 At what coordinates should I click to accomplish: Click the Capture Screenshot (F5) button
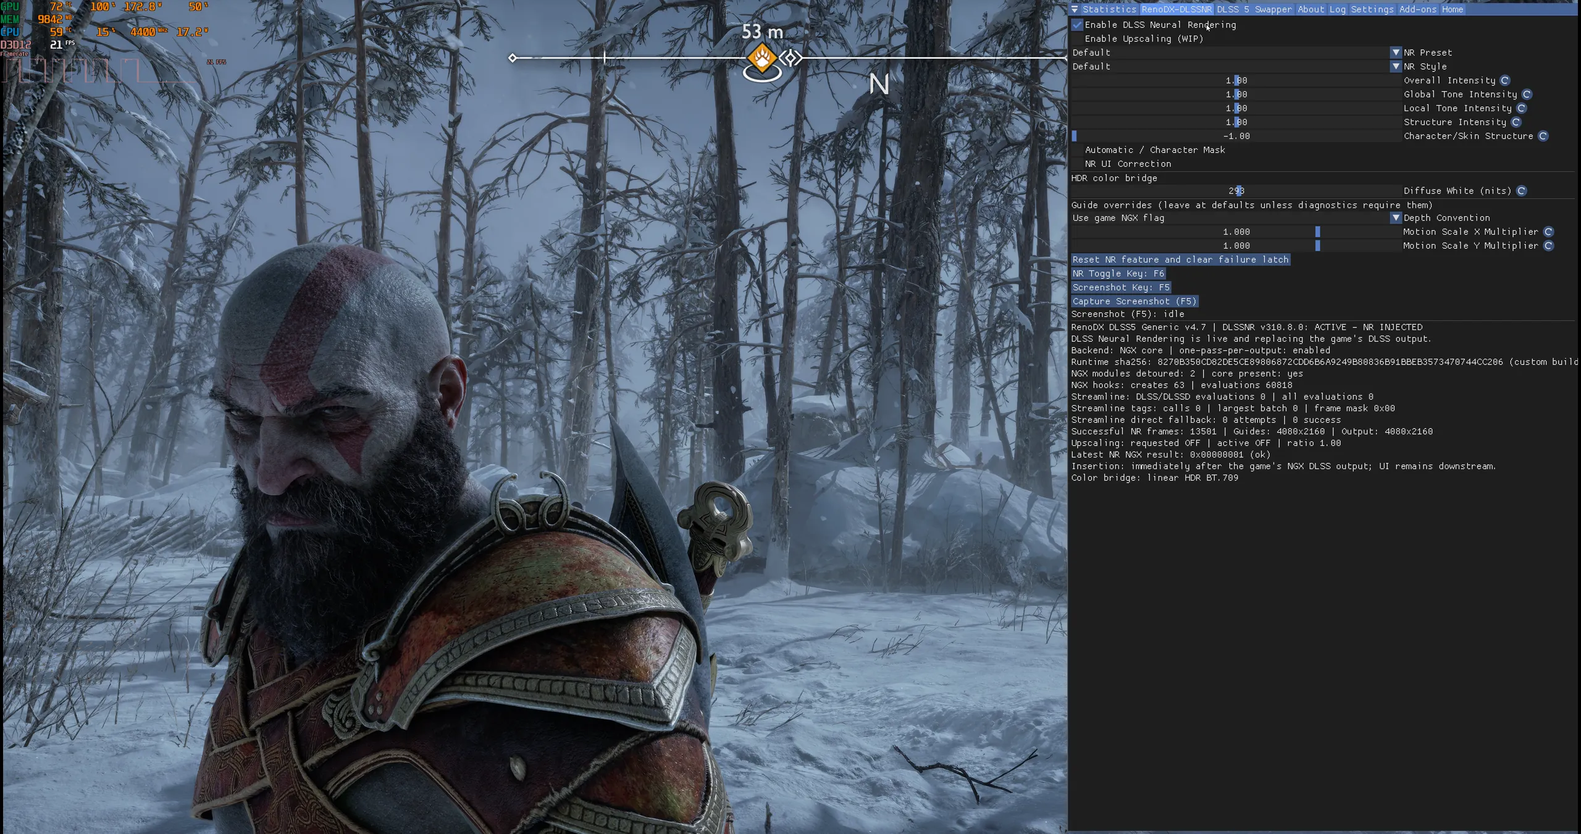point(1134,301)
